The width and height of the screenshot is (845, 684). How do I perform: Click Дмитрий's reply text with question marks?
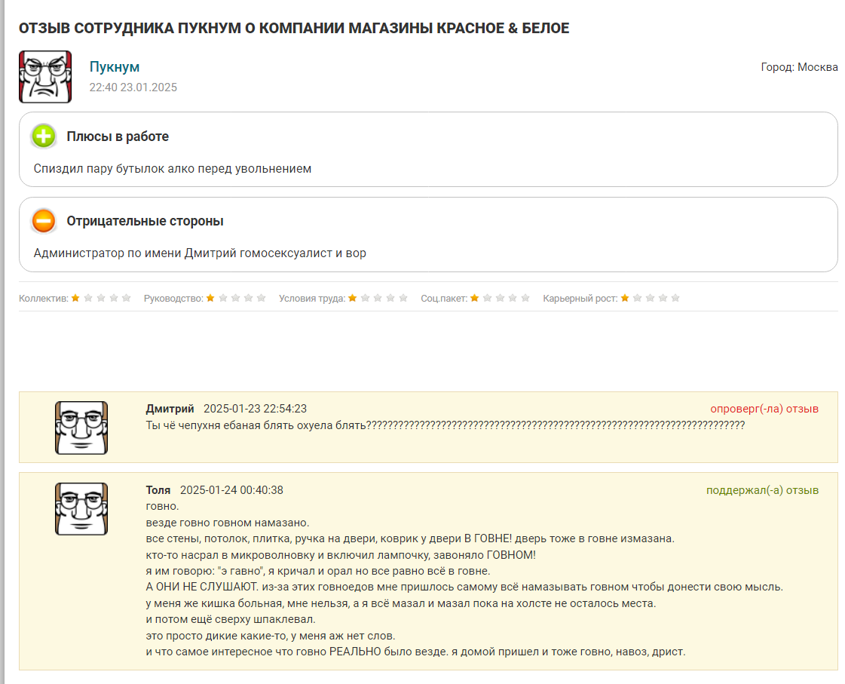coord(445,425)
